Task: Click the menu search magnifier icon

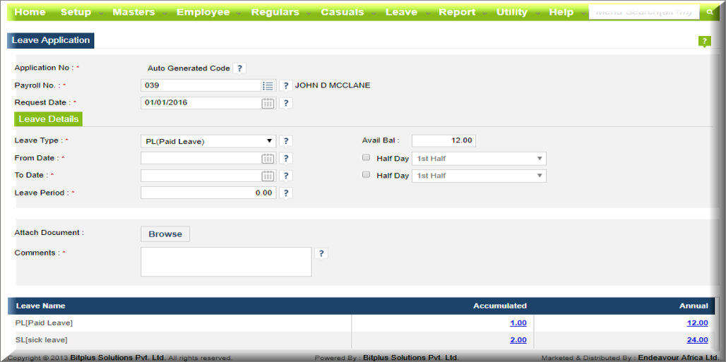Action: click(x=709, y=13)
